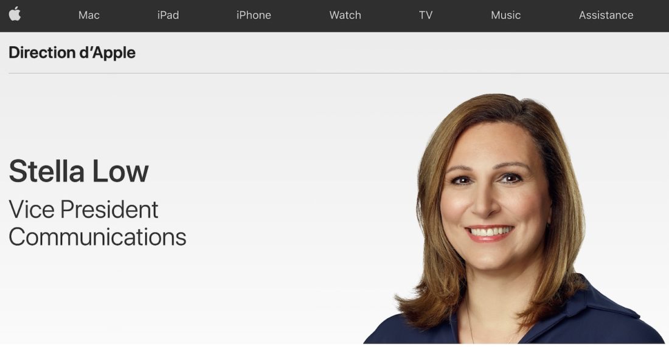The height and width of the screenshot is (347, 669).
Task: Click the divider line under Direction d'Apple
Action: coord(334,74)
